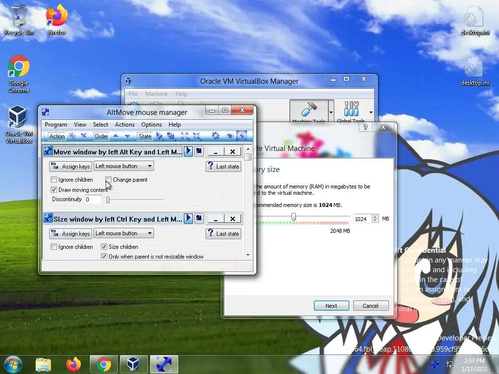Click the 1024 memory size input field
This screenshot has width=499, height=374.
click(x=363, y=219)
